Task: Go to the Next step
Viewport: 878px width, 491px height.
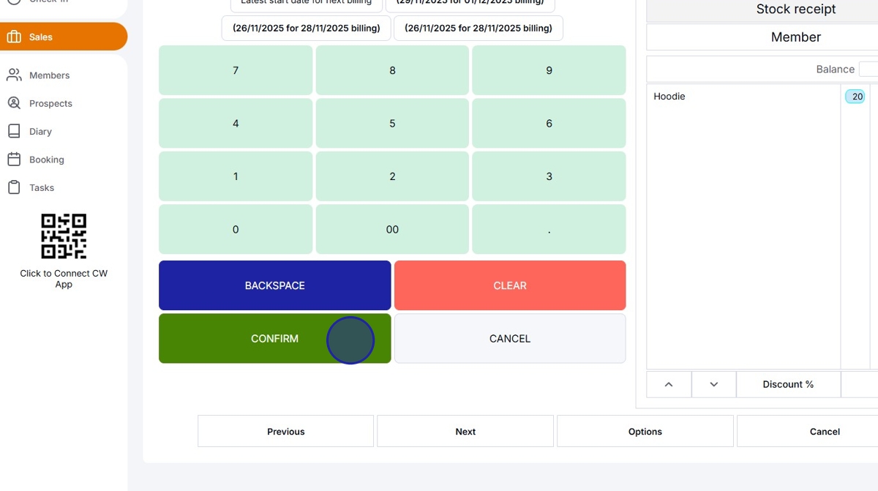Action: click(x=465, y=431)
